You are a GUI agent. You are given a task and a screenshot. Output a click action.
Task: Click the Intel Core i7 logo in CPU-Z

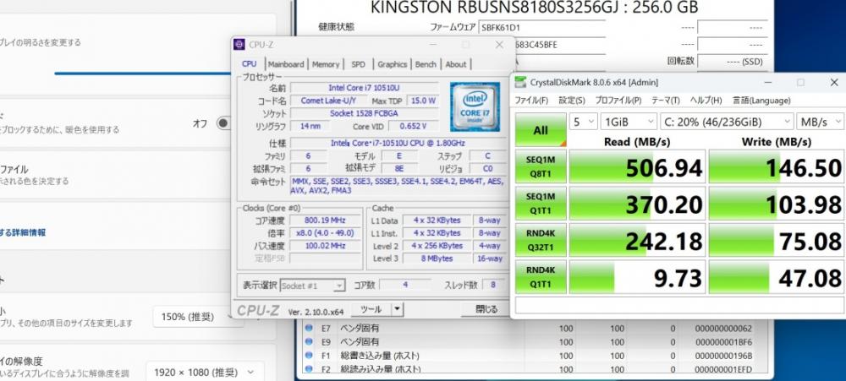point(475,106)
